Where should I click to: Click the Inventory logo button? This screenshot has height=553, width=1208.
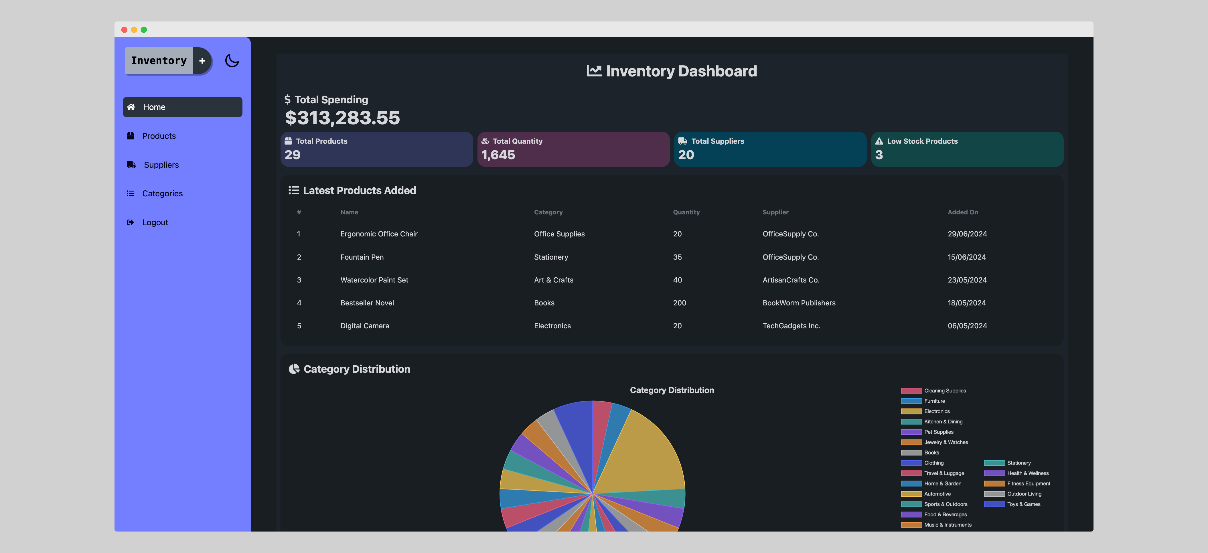point(159,60)
